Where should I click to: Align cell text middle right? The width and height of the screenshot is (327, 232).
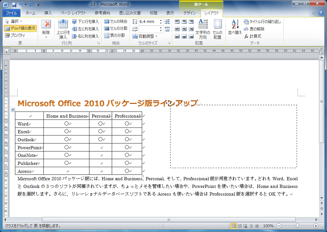click(x=191, y=29)
